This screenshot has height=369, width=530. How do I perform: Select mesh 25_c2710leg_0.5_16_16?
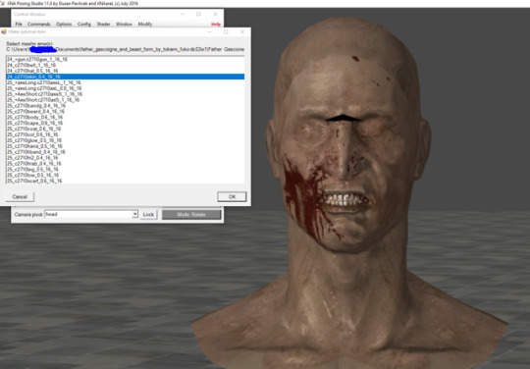[x=125, y=170]
